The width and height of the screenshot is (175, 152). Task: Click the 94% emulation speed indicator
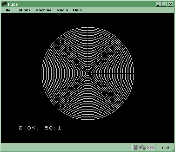click(165, 147)
